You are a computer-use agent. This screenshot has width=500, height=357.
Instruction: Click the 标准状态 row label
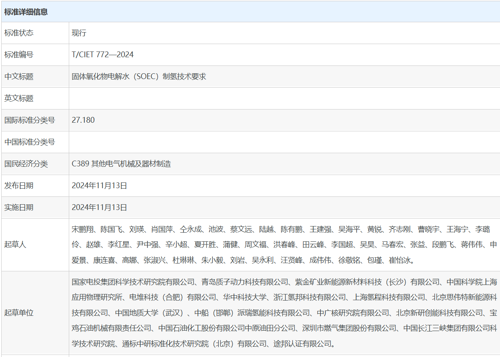pos(19,33)
